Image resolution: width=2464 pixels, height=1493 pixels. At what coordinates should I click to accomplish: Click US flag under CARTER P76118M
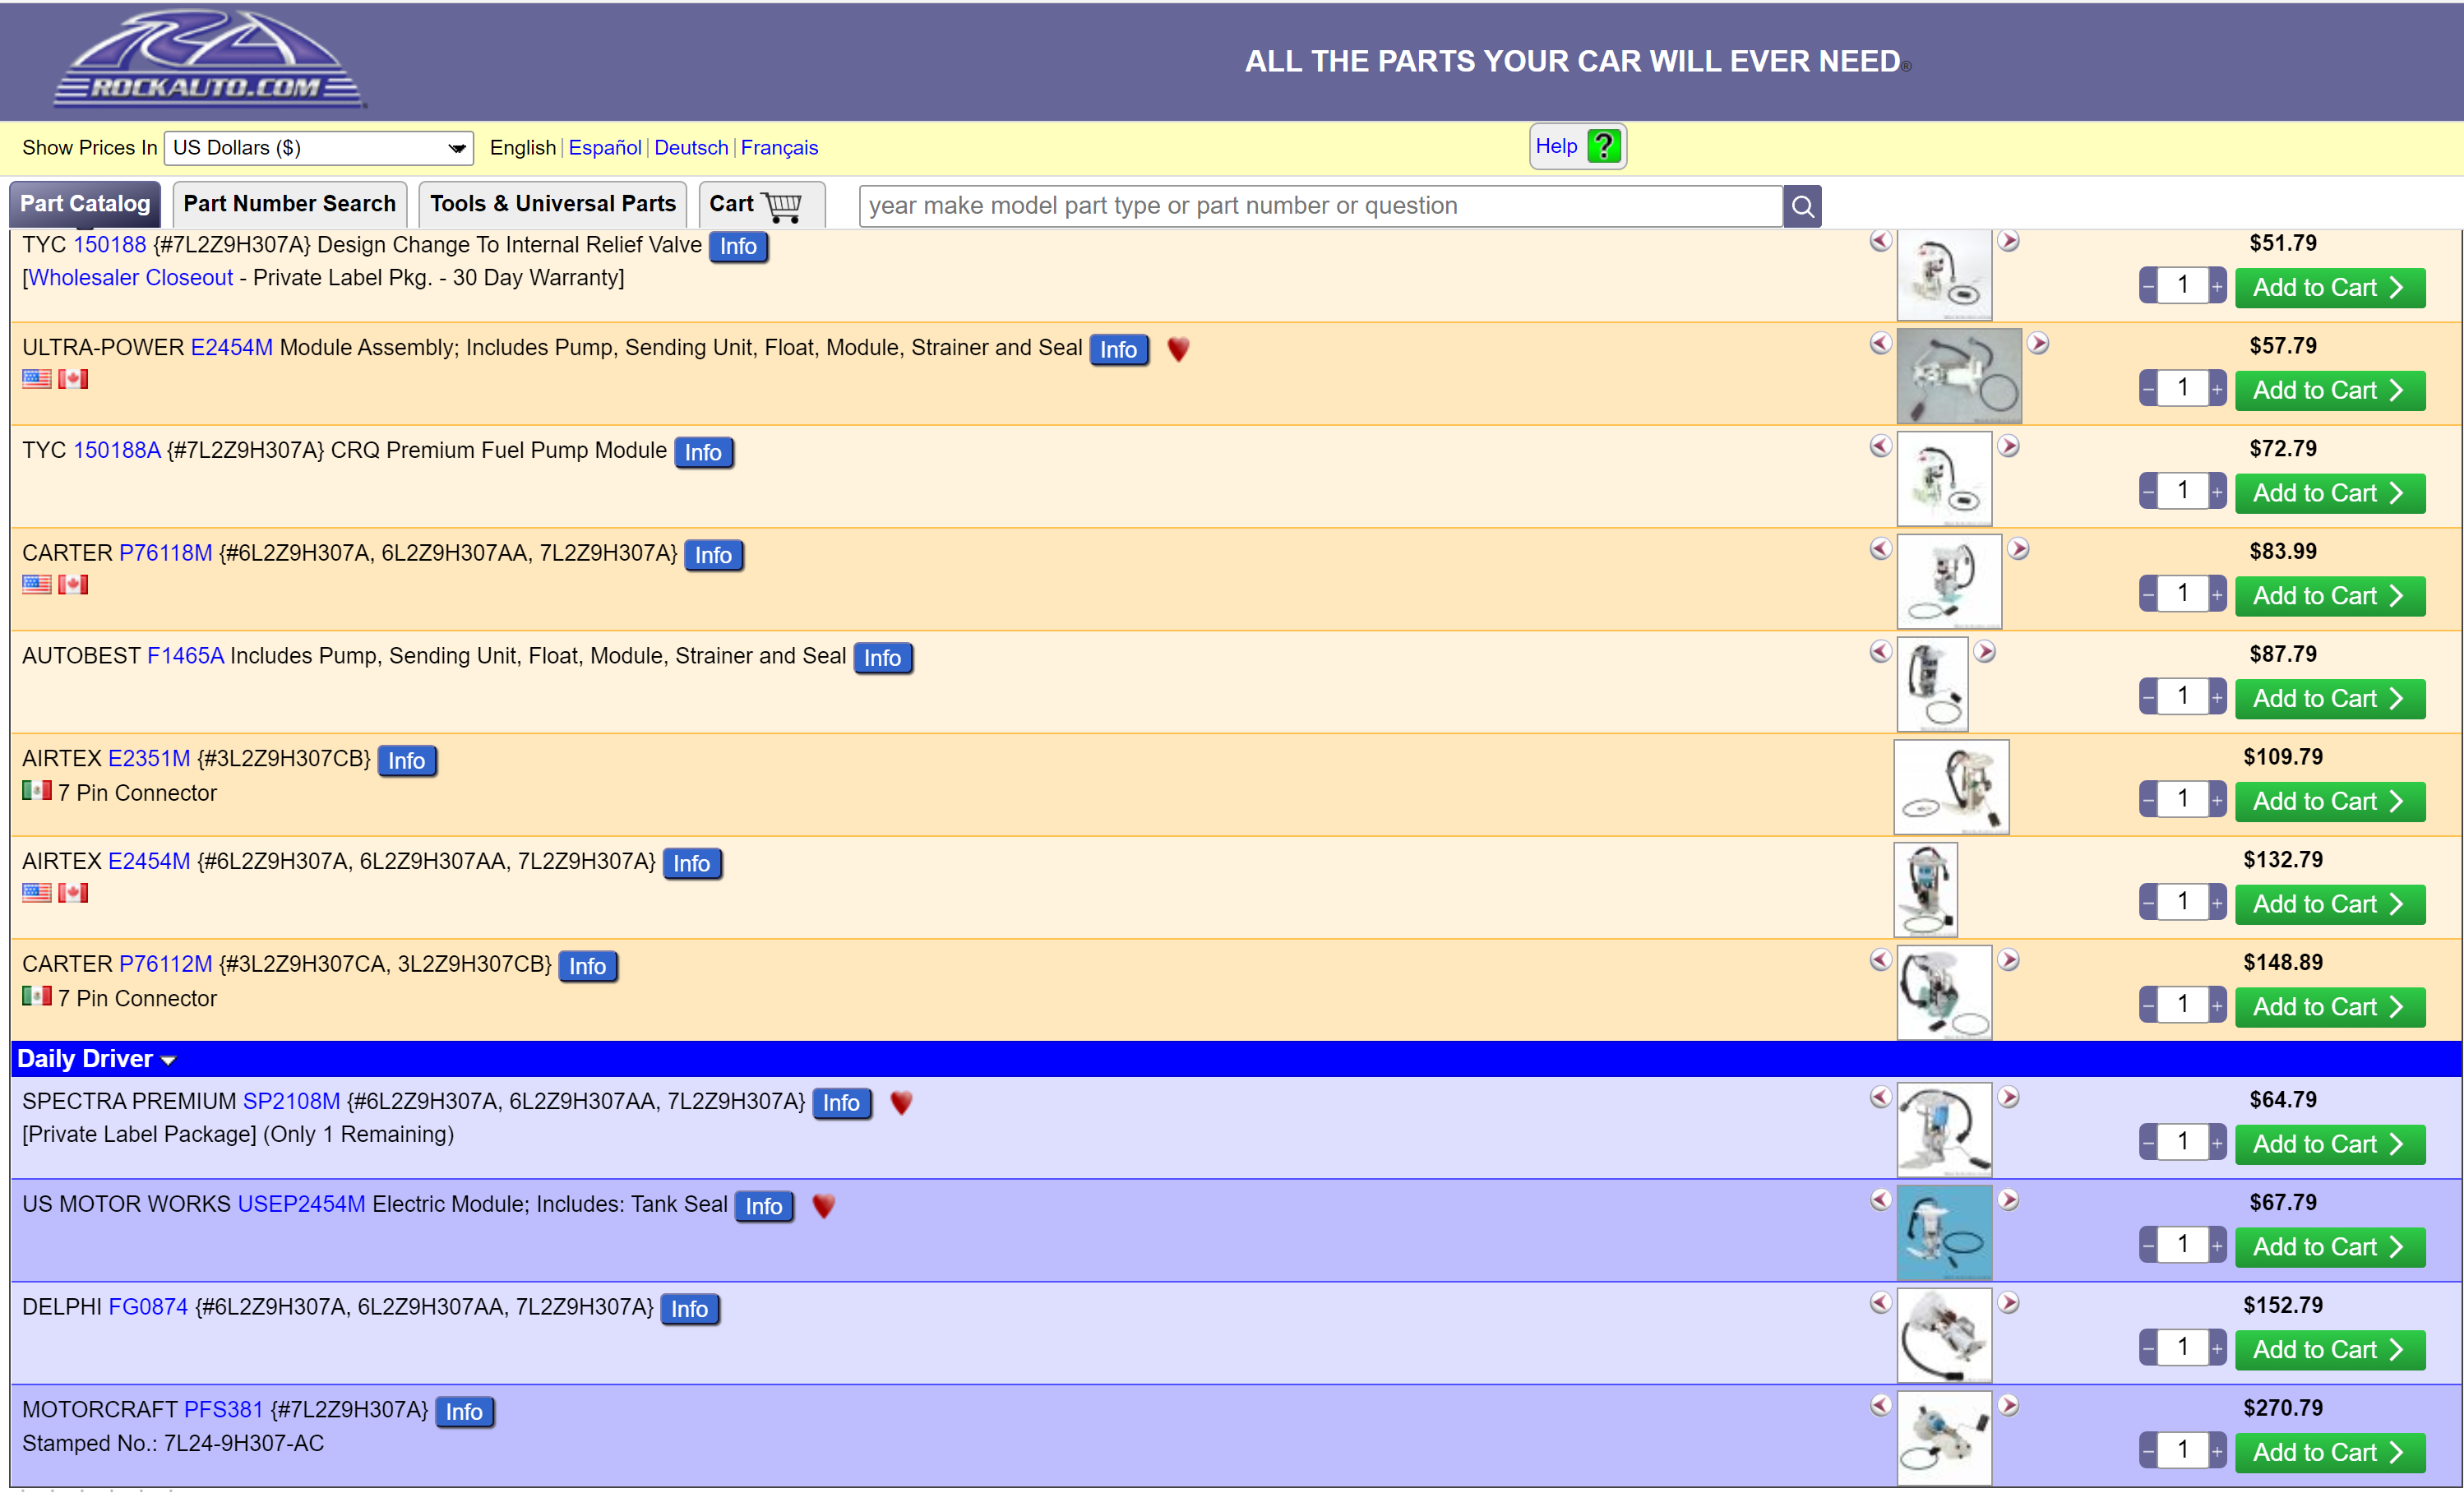[37, 584]
